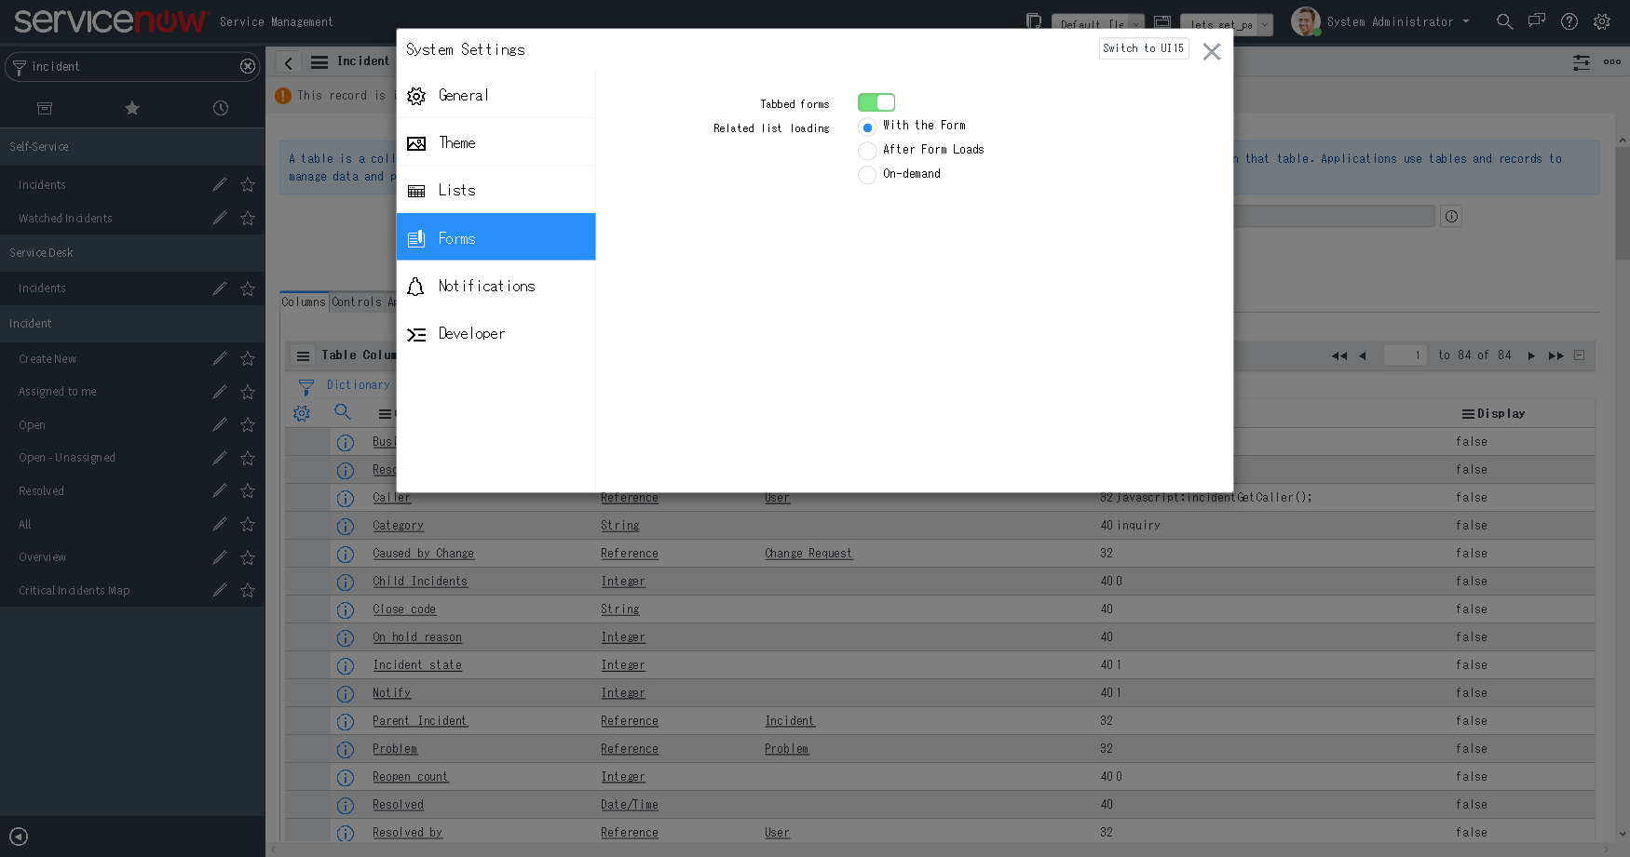This screenshot has height=857, width=1630.
Task: Open the Caller column record link
Action: tap(390, 498)
